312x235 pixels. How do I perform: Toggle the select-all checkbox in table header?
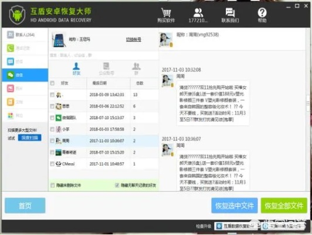click(x=52, y=83)
